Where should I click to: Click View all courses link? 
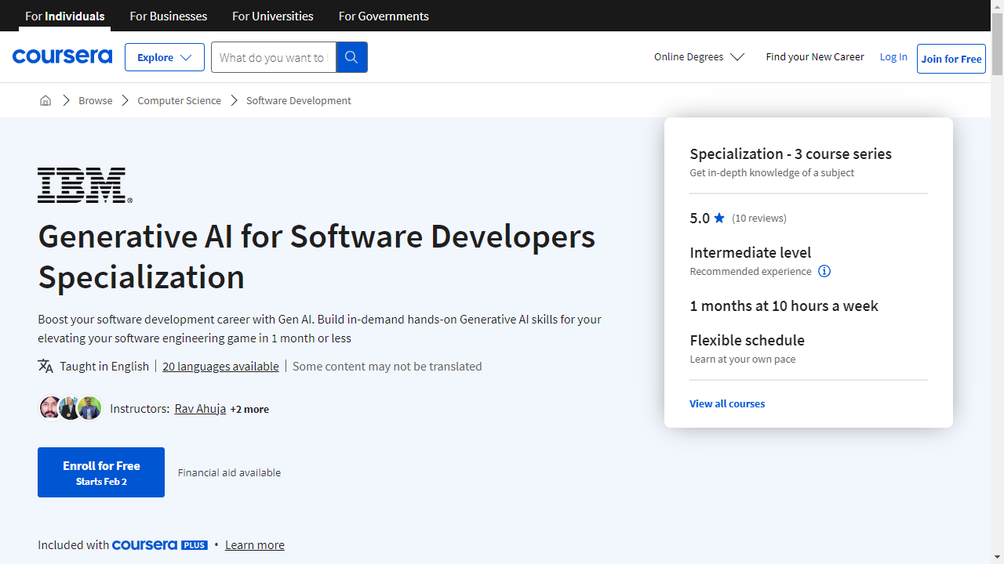(x=727, y=403)
